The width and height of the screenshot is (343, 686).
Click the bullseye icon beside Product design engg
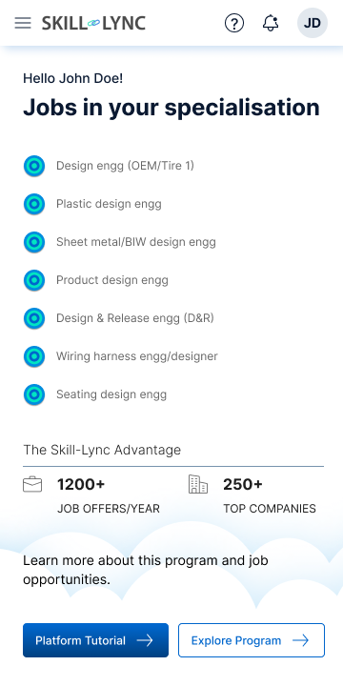[34, 280]
